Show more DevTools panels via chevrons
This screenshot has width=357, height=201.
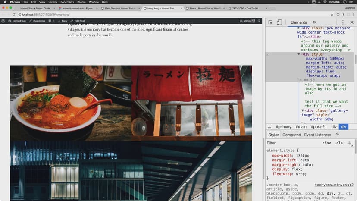314,22
